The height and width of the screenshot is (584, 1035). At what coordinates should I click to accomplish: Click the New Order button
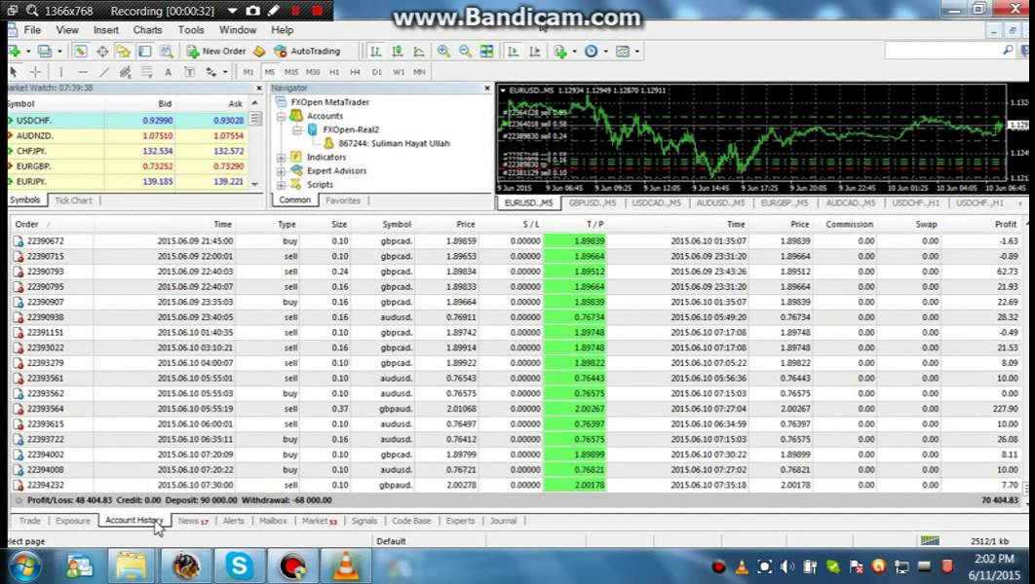click(x=215, y=51)
